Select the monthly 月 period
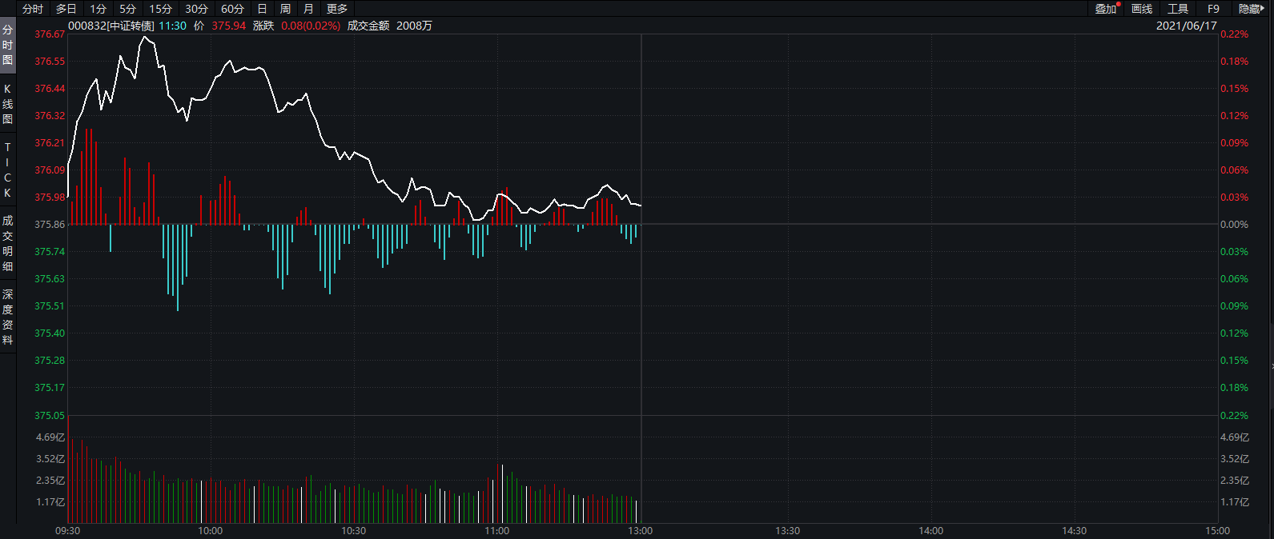The image size is (1274, 539). (308, 9)
